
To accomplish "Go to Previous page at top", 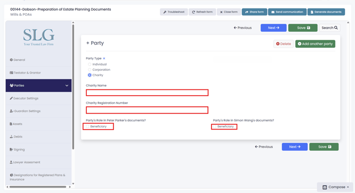I will pos(243,28).
